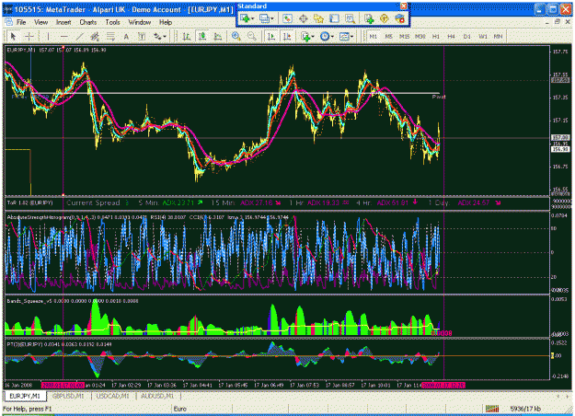Switch to the GBPUSD,M1 chart tab
The image size is (575, 416).
(68, 396)
